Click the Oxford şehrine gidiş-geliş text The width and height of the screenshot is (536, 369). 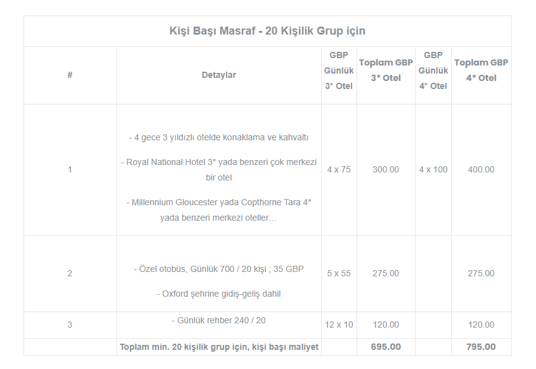click(x=218, y=294)
